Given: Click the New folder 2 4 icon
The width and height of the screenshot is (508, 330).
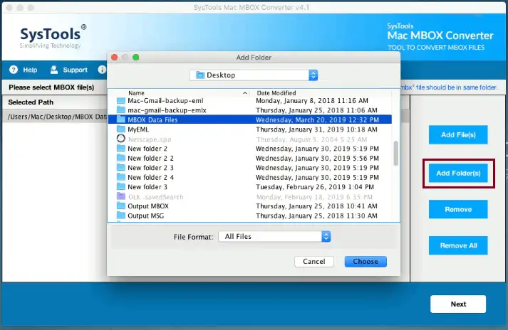Looking at the screenshot, I should click(121, 177).
